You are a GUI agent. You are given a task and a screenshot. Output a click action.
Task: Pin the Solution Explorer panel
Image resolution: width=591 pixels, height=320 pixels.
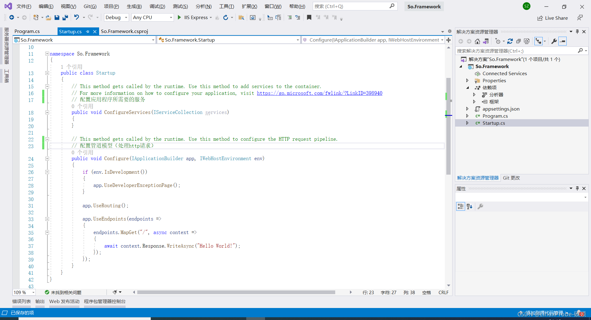click(577, 32)
